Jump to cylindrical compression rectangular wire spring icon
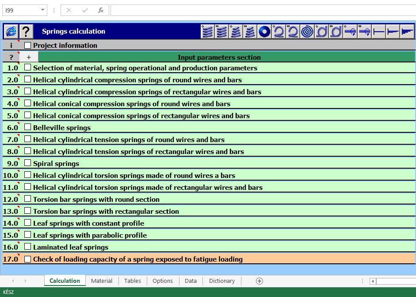Viewport: 416px width, 297px height. coord(222,31)
